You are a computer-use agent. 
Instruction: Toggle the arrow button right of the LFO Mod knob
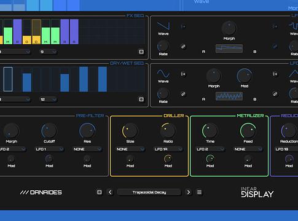click(275, 74)
